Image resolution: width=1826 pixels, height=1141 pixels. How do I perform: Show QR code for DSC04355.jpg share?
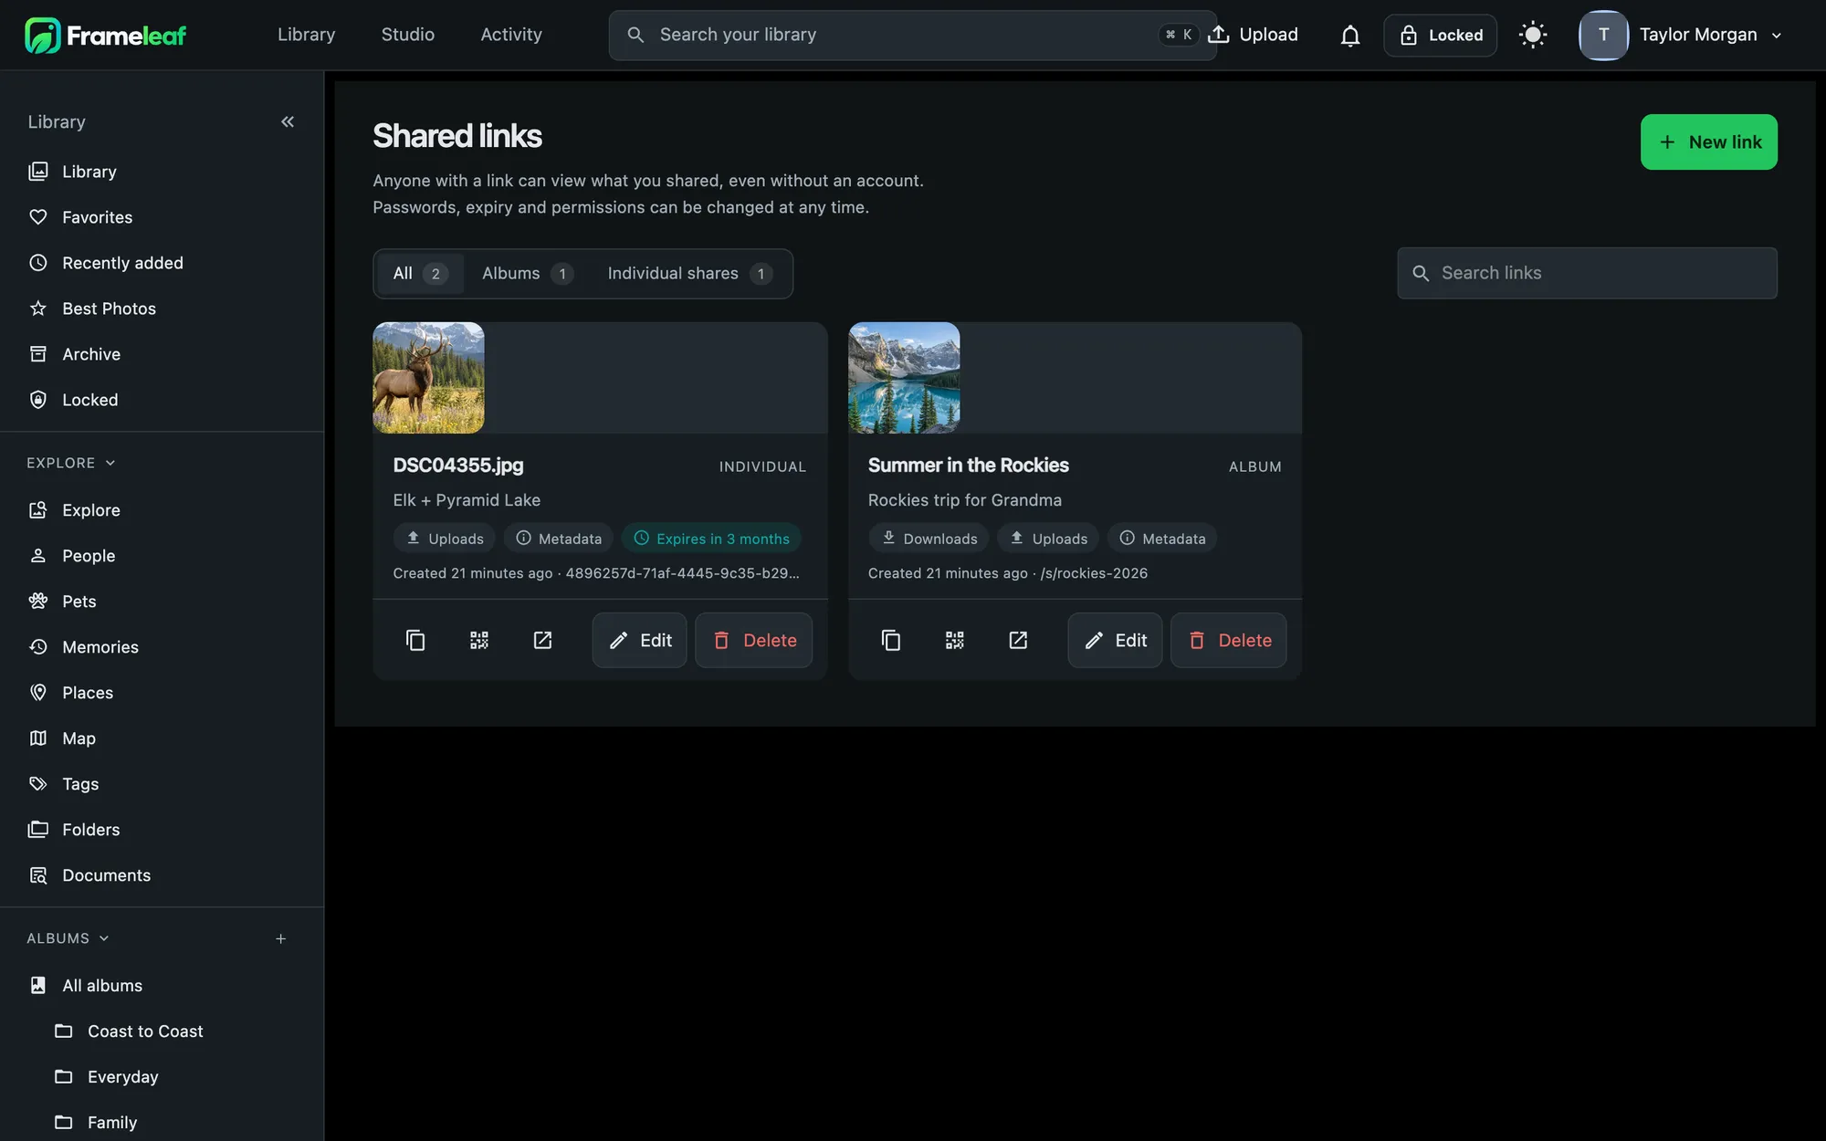tap(479, 640)
